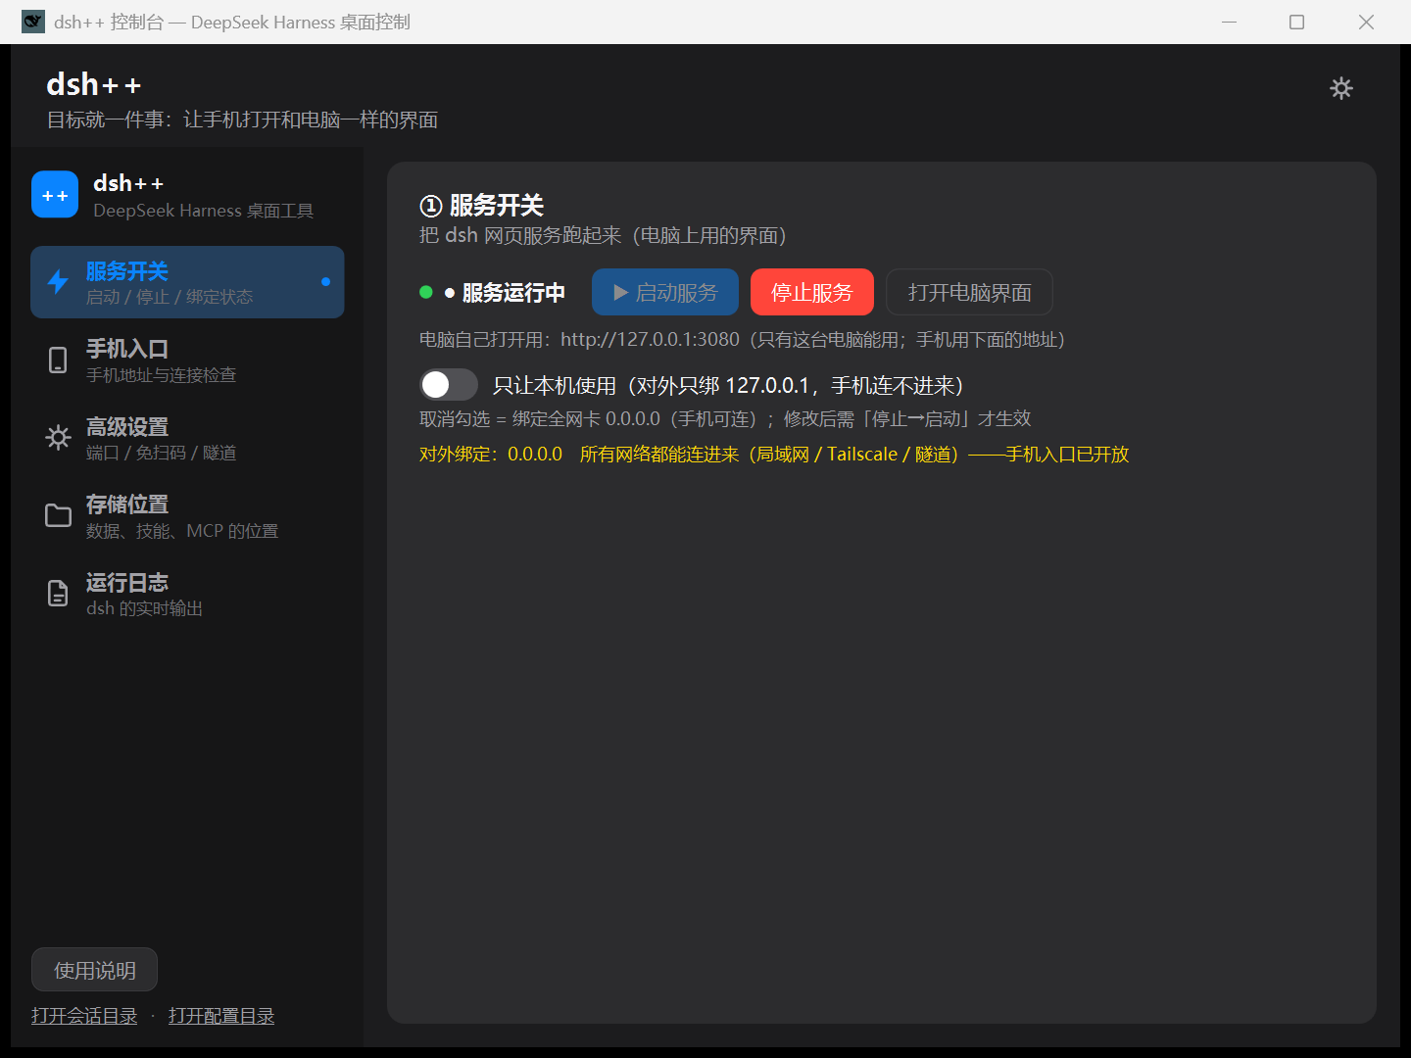This screenshot has height=1058, width=1411.
Task: Toggle the 只让本机使用 switch
Action: [449, 385]
